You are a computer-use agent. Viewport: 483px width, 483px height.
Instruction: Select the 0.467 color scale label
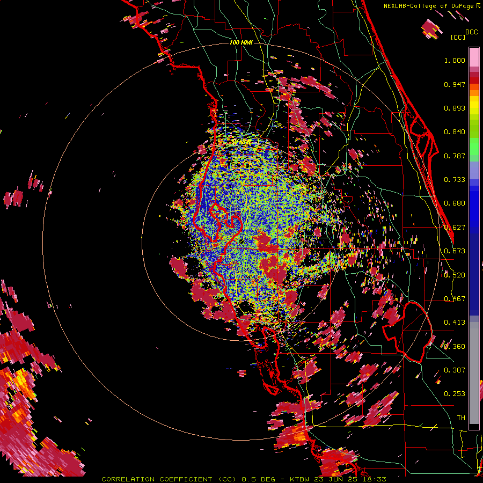click(455, 299)
